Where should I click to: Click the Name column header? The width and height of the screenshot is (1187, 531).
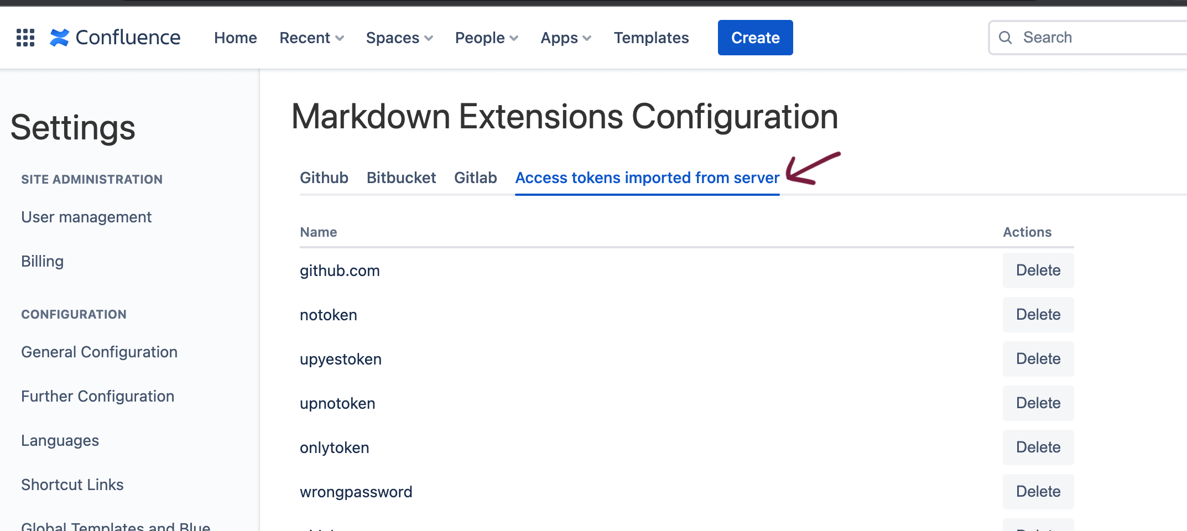pos(319,232)
